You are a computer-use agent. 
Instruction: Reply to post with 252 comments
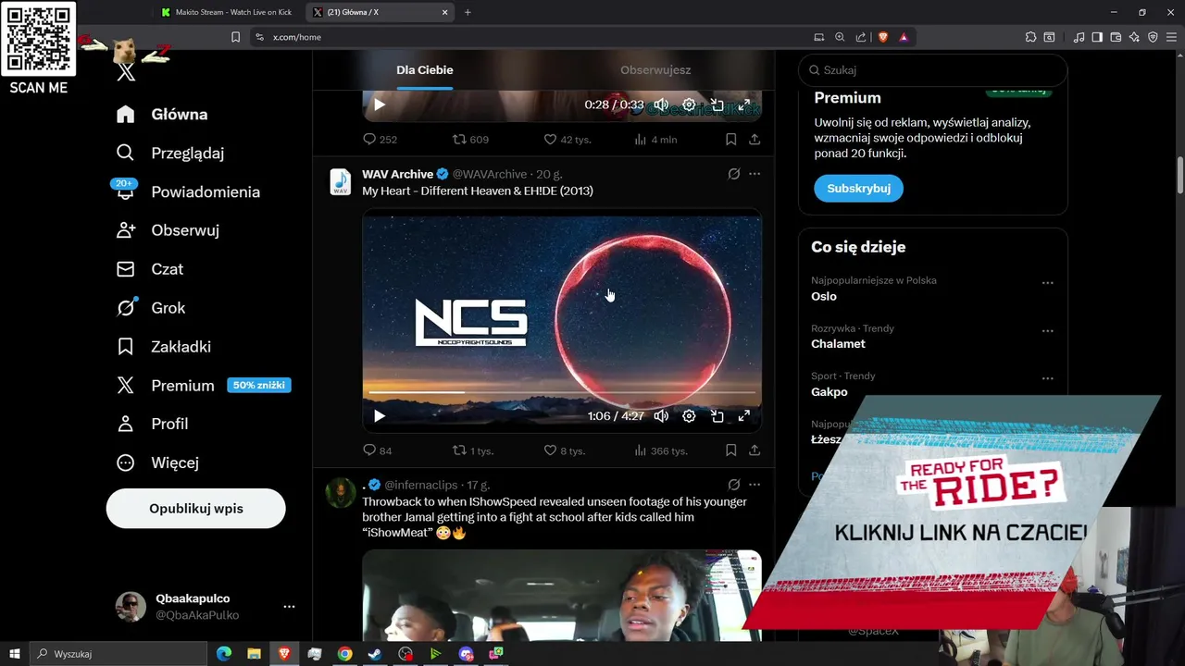[380, 140]
